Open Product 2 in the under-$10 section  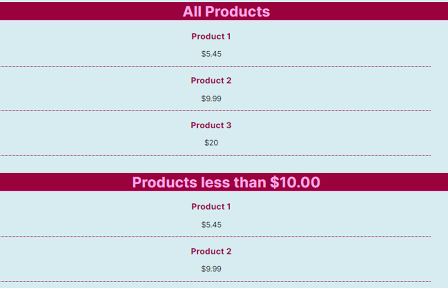[211, 251]
